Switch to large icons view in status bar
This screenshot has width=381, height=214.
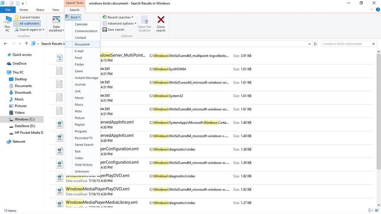(377, 210)
